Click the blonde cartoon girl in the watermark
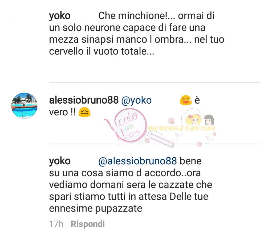This screenshot has width=260, height=232. [x=193, y=120]
